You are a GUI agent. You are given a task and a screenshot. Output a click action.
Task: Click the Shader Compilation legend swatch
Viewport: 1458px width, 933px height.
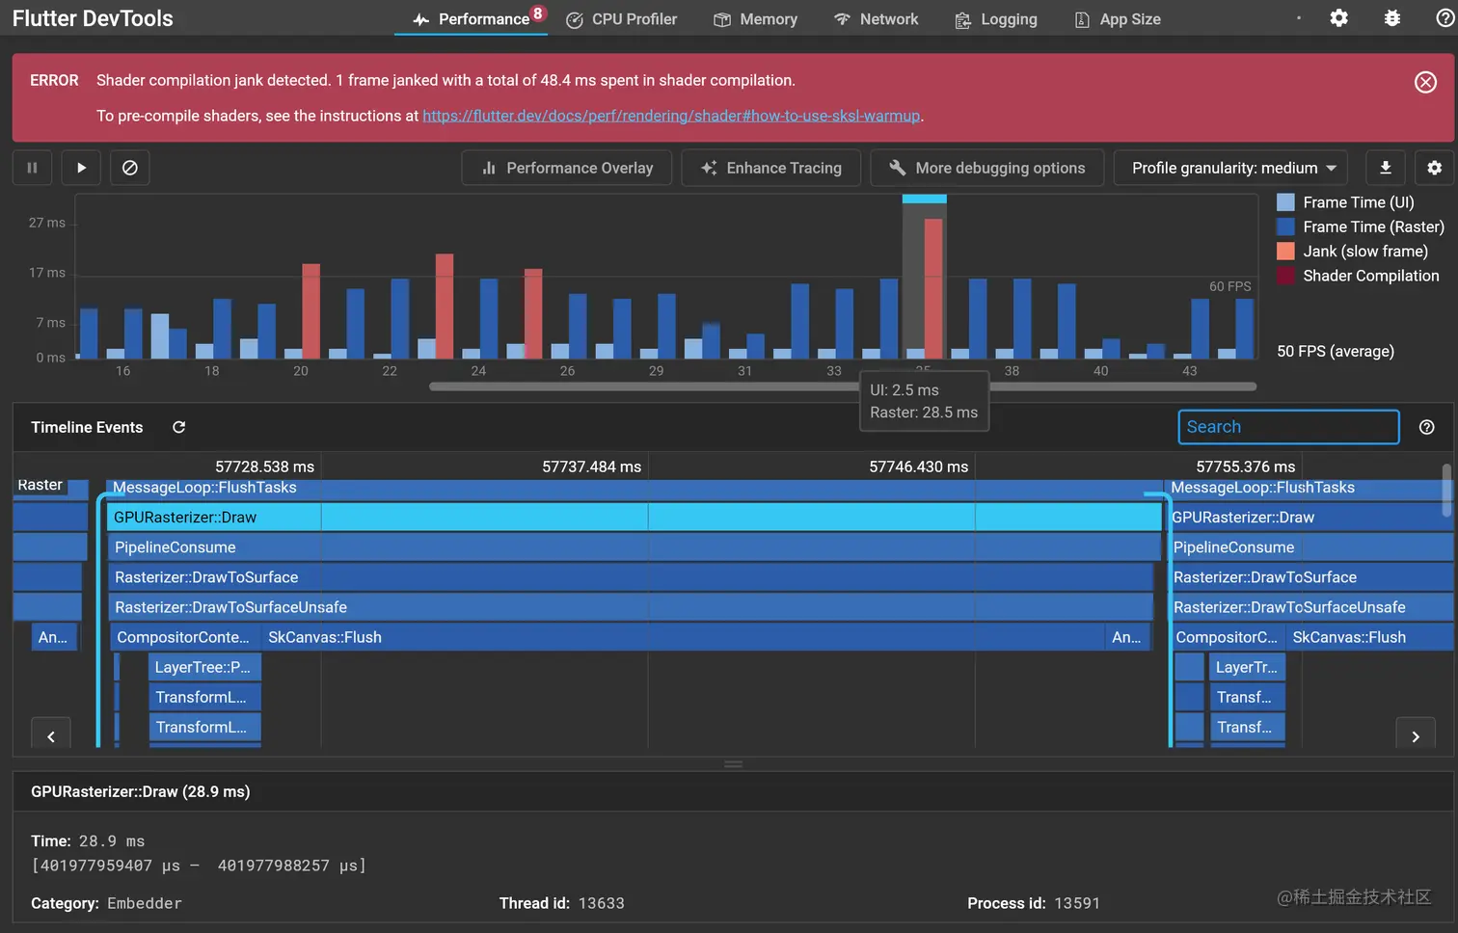[x=1285, y=276]
